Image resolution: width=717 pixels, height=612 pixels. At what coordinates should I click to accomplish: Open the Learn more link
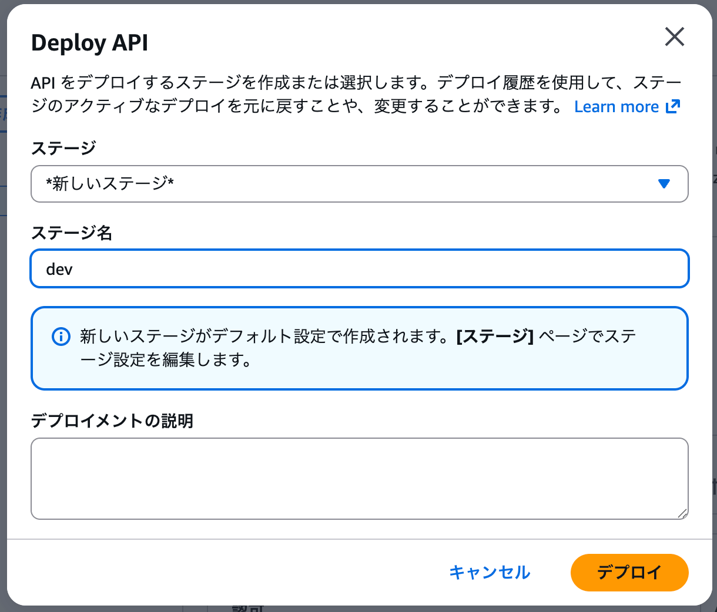tap(616, 107)
